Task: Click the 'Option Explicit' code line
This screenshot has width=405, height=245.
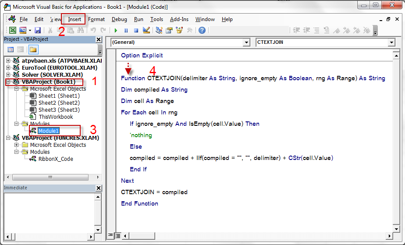Action: coord(142,56)
